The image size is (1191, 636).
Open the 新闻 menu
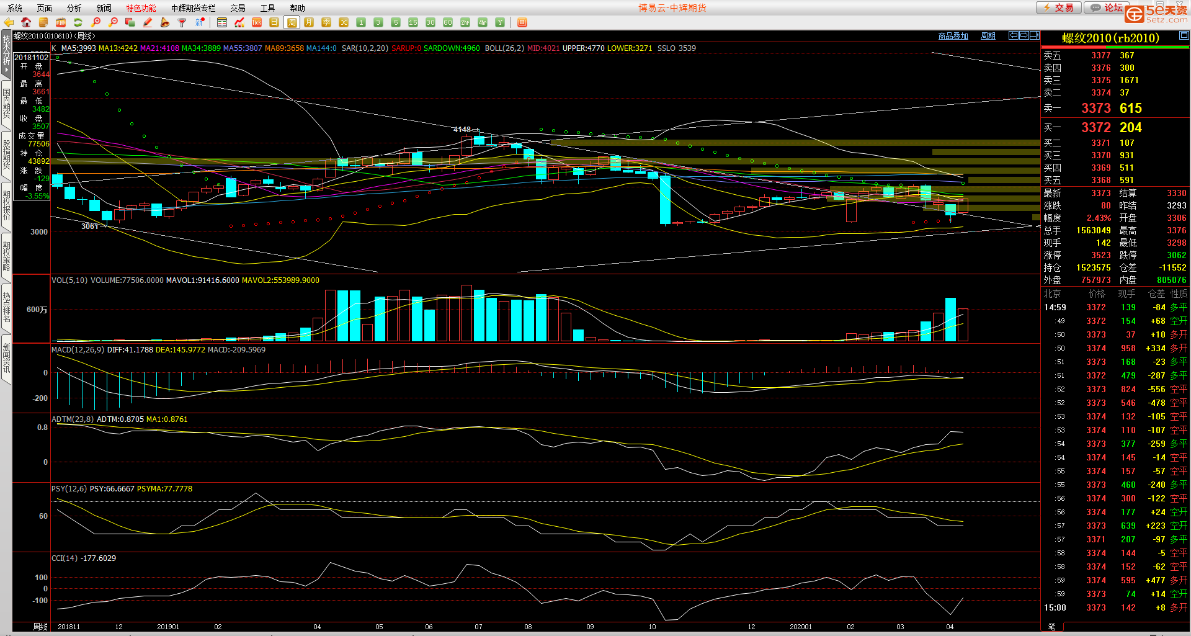click(x=104, y=8)
